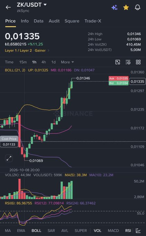Toggle the RSI sub-indicator
The height and width of the screenshot is (236, 146).
pos(128,230)
